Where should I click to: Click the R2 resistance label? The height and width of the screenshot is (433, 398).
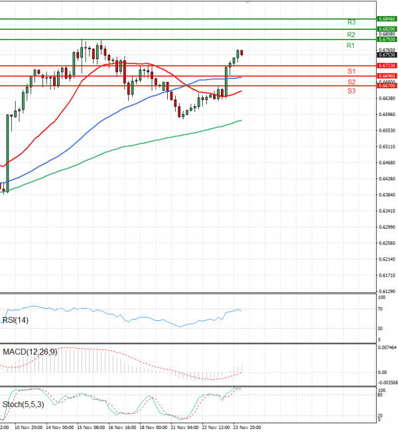pyautogui.click(x=351, y=34)
